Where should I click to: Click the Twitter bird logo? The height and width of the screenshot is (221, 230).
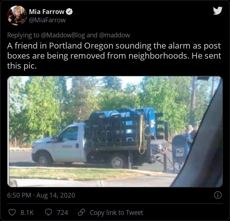218,10
